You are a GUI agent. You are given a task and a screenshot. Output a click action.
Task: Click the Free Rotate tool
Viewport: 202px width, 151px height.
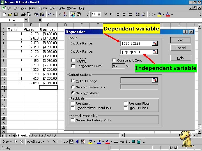(x=21, y=141)
